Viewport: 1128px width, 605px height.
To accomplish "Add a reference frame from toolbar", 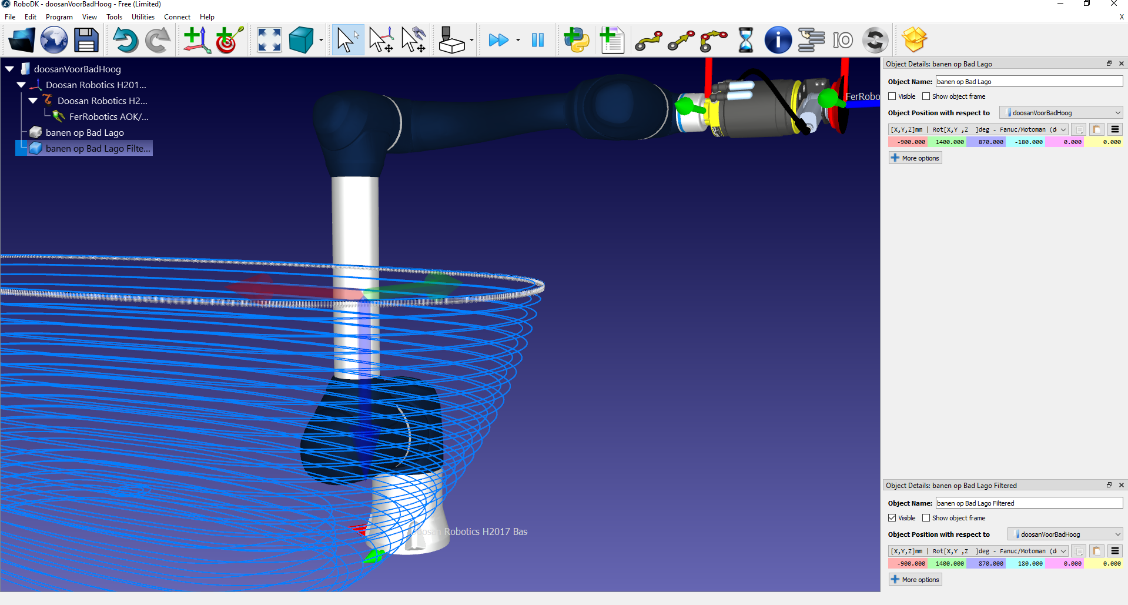I will (x=196, y=41).
